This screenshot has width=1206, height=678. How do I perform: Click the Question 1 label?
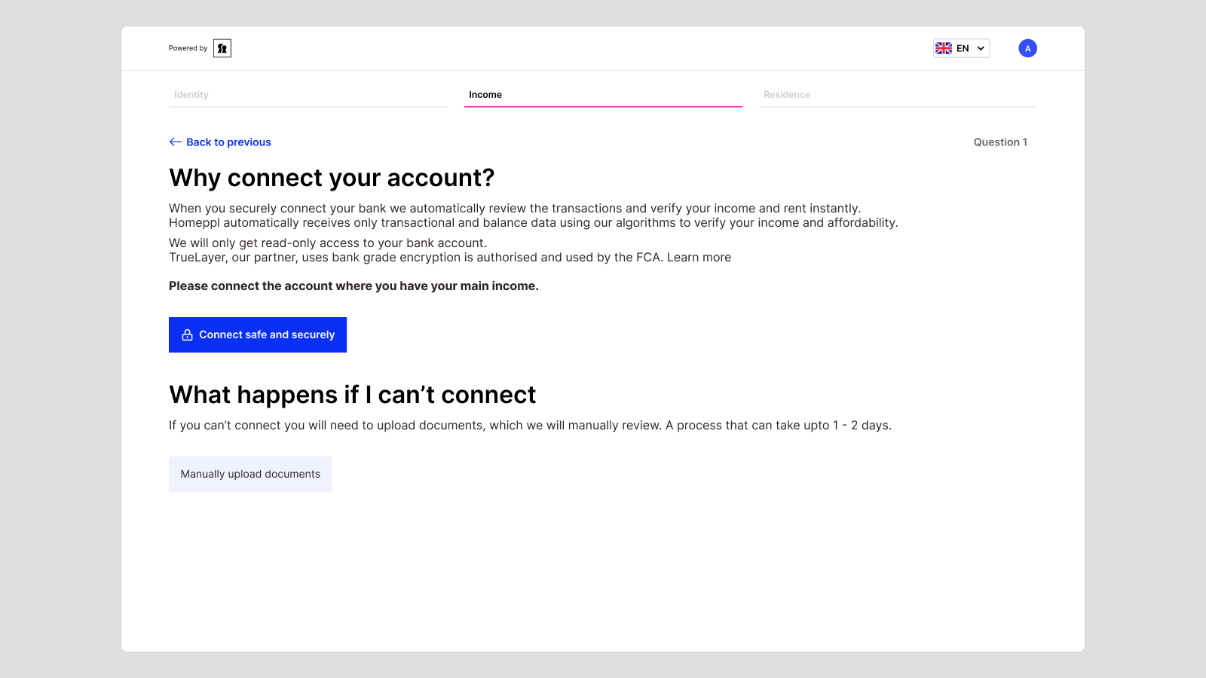[x=1000, y=142]
